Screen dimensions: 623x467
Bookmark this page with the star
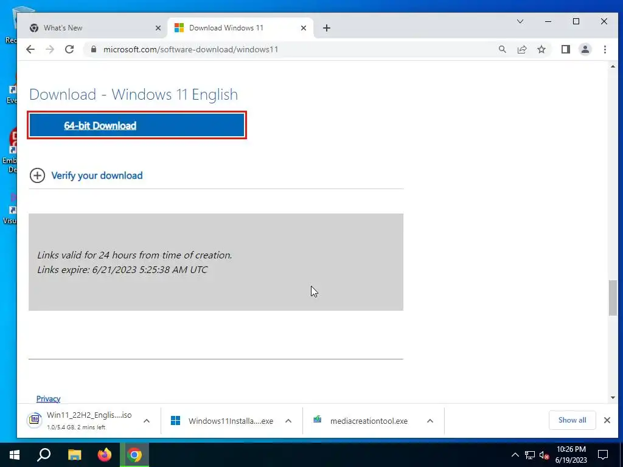(541, 49)
